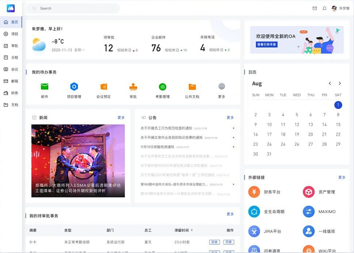
Task: Click the green 邮件 shortcut icon
Action: pos(45,86)
